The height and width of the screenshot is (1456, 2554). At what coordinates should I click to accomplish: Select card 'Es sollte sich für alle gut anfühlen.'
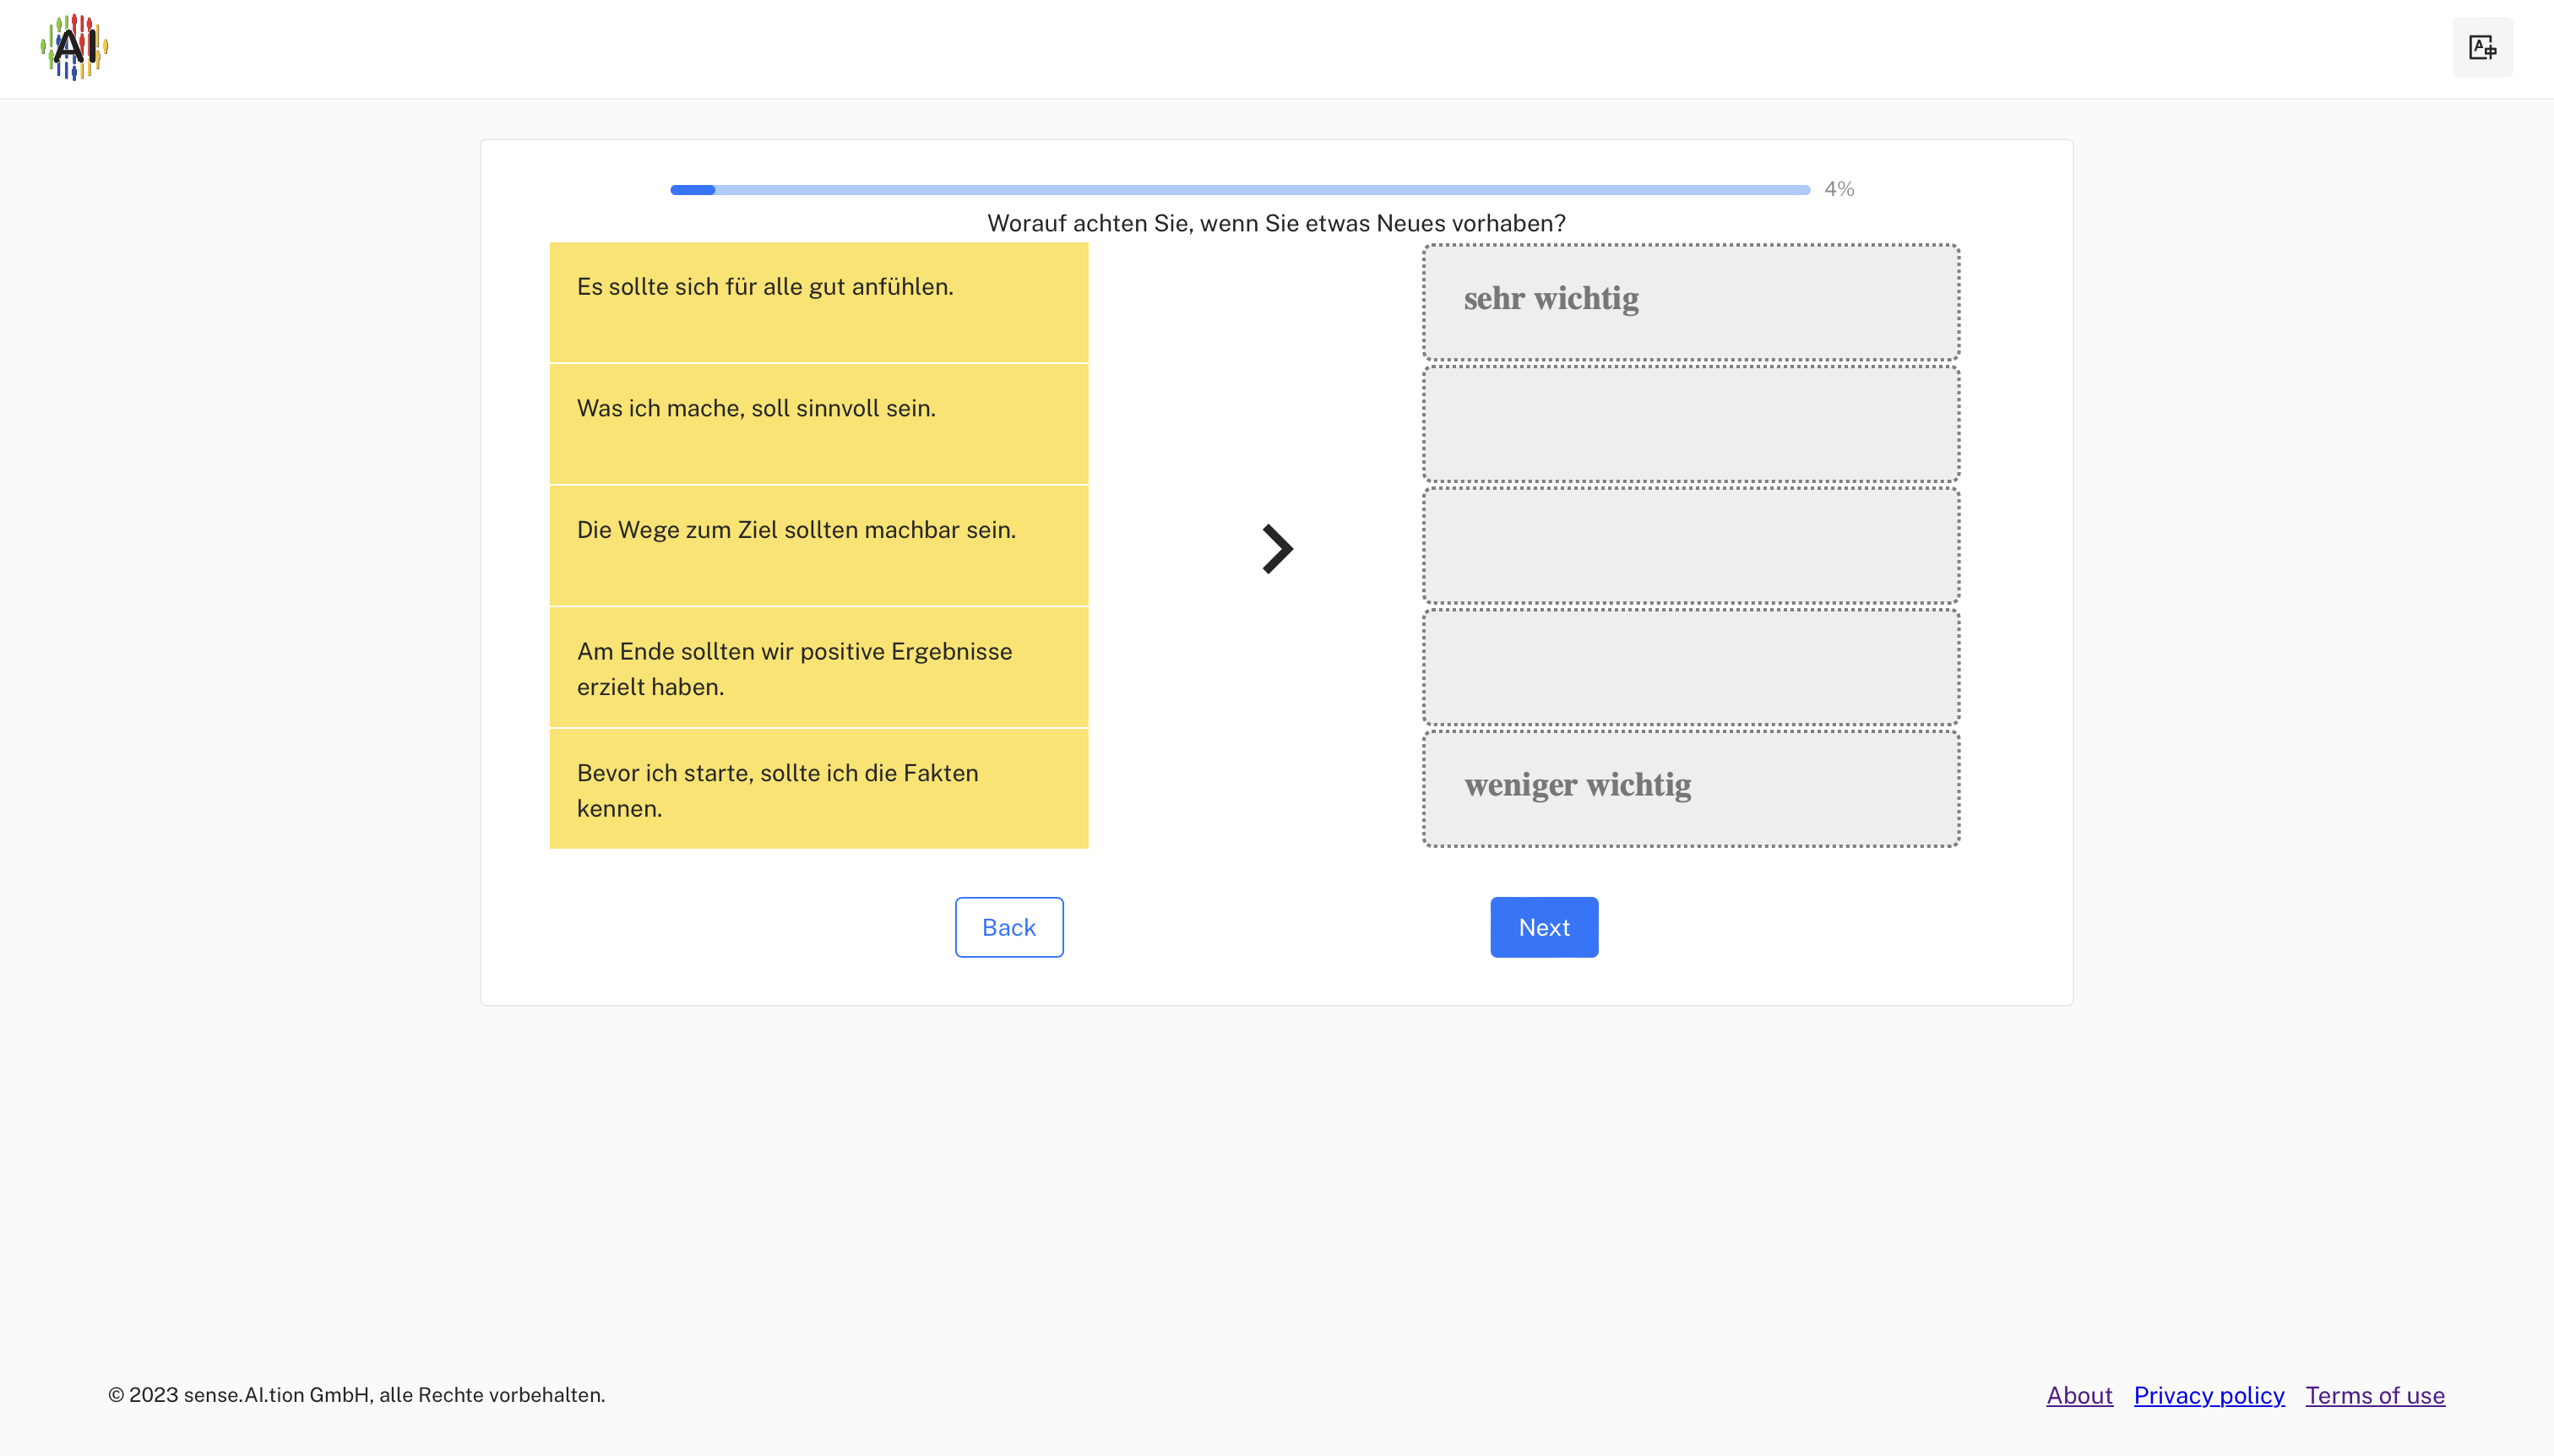819,302
